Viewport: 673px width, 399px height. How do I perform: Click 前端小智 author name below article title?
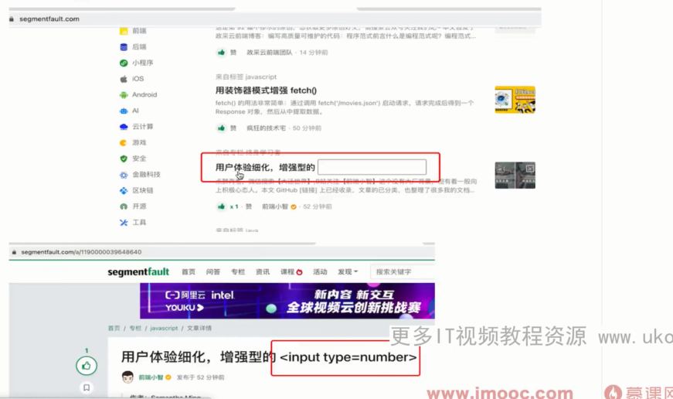point(151,377)
